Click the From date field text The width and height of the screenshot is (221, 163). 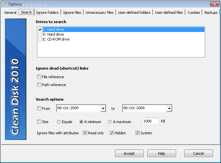pyautogui.click(x=68, y=108)
